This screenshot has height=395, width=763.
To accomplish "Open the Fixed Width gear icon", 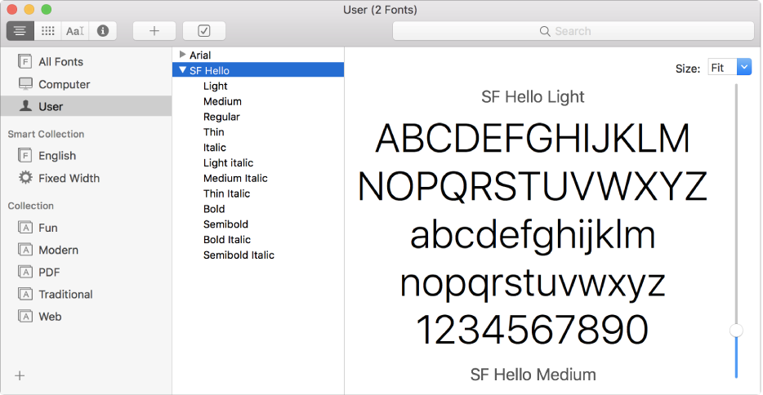I will 25,178.
